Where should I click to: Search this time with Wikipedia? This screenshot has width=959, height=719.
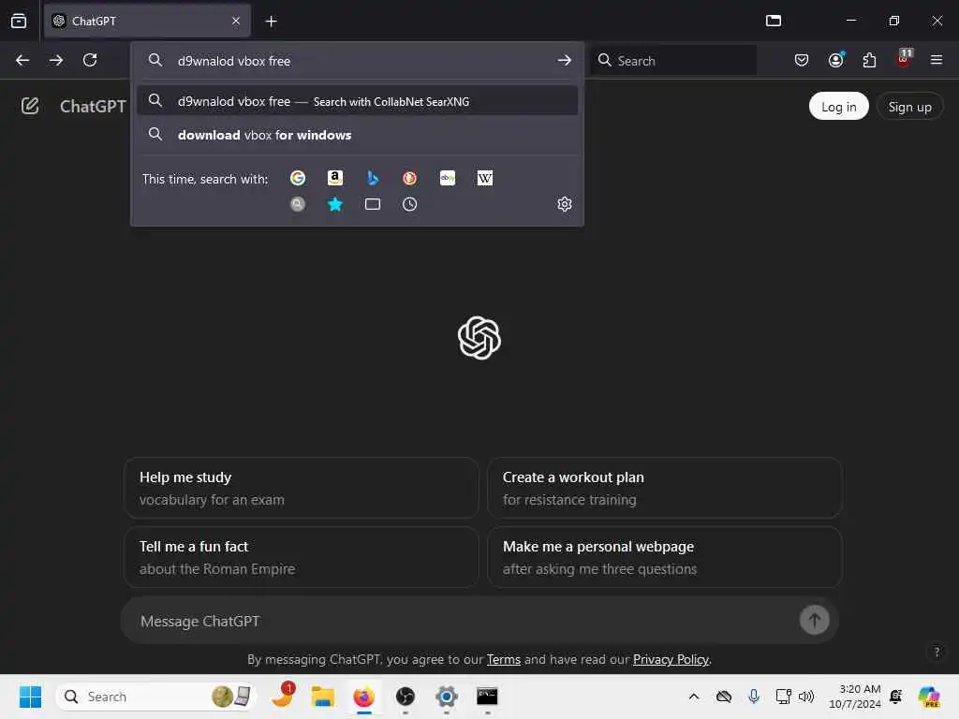pos(485,178)
